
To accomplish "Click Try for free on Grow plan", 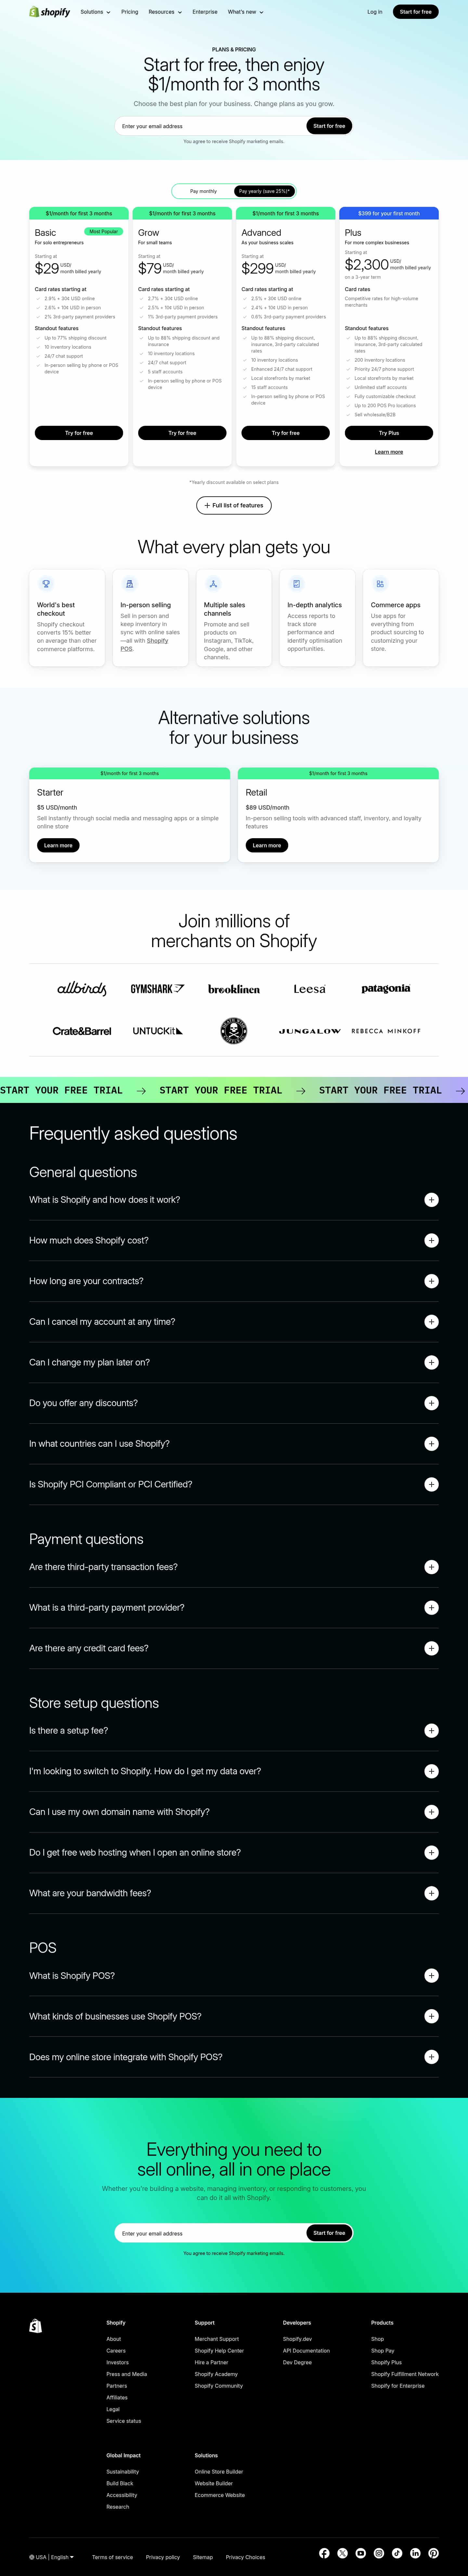I will (182, 433).
